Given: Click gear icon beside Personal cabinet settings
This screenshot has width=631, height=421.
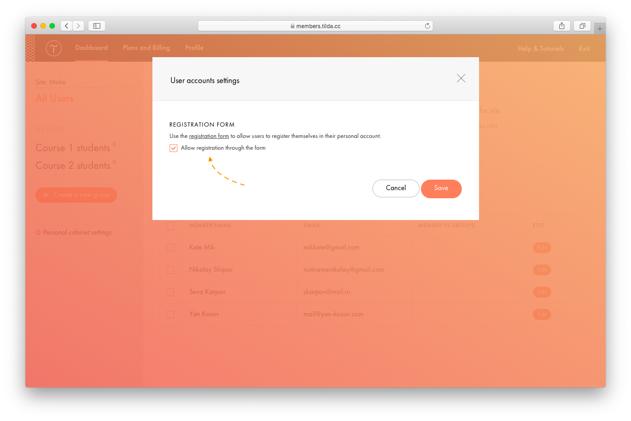Looking at the screenshot, I should point(38,232).
